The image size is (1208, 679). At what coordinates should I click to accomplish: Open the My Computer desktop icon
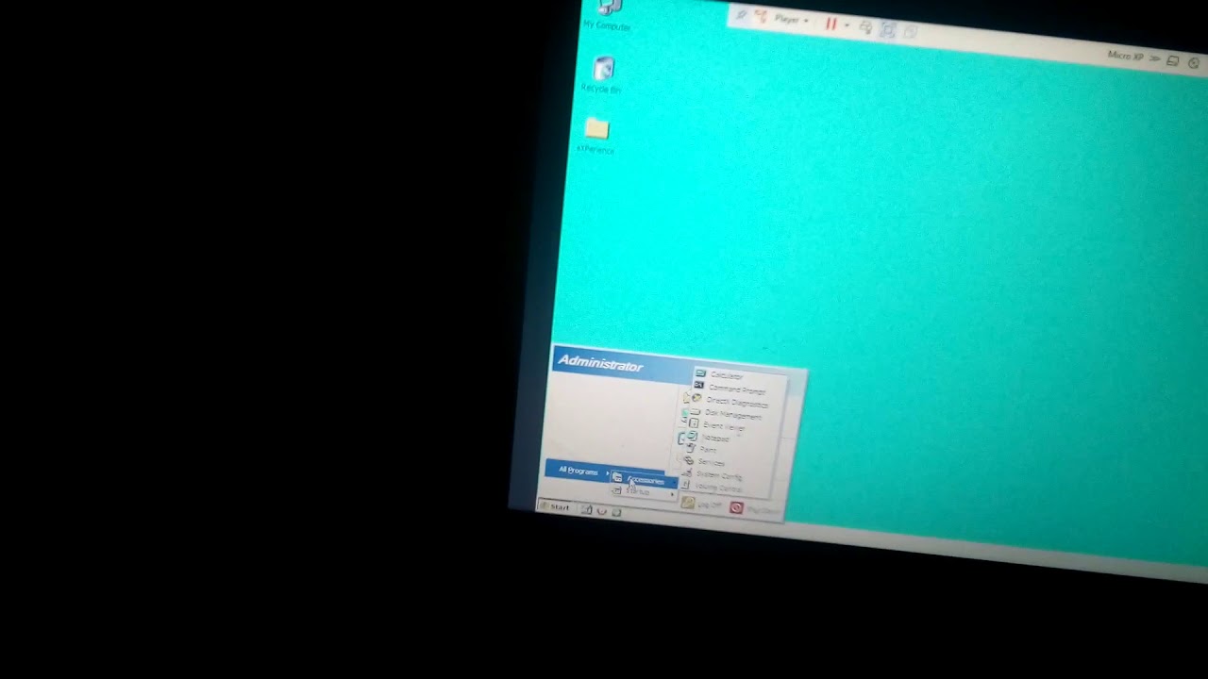click(x=609, y=11)
